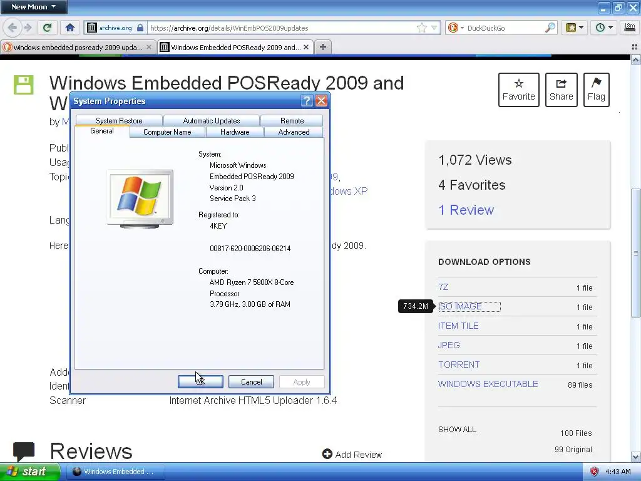Screen dimensions: 641x481
Task: Click the padlock security icon
Action: [x=140, y=28]
